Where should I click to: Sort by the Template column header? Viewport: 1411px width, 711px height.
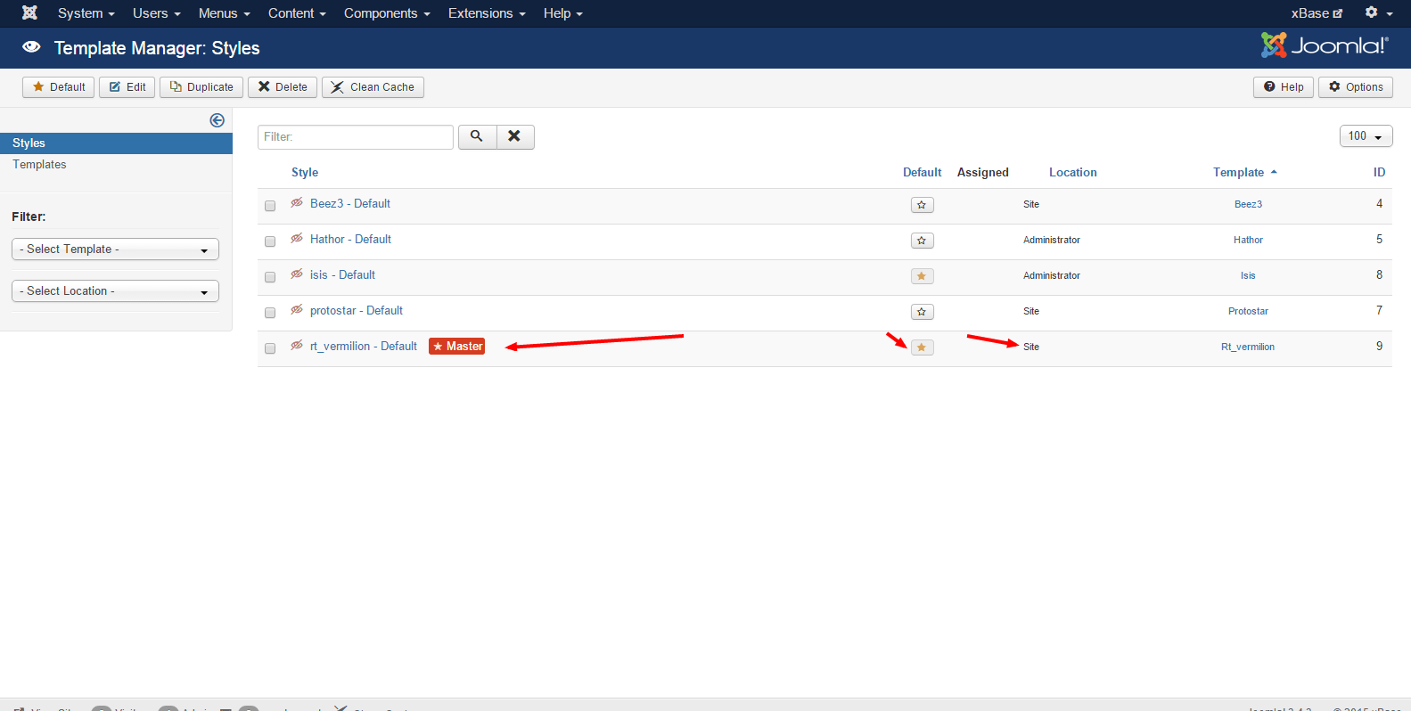pyautogui.click(x=1244, y=172)
